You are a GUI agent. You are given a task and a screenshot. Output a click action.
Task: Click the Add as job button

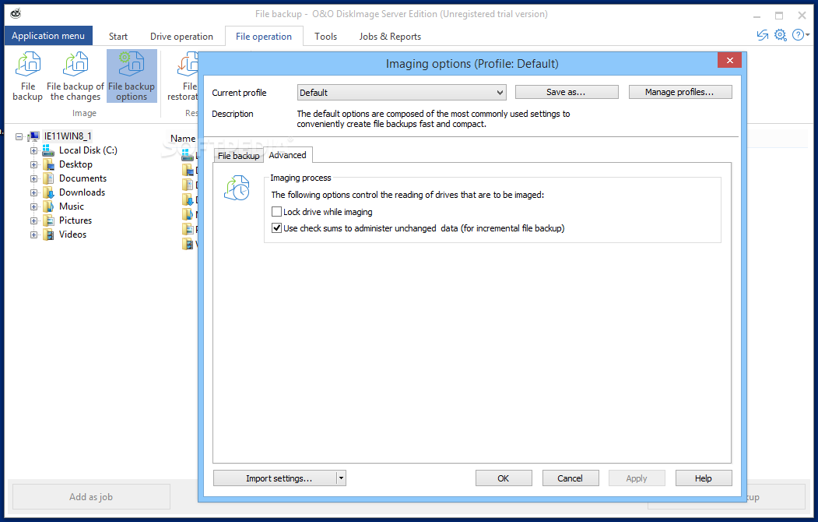91,497
